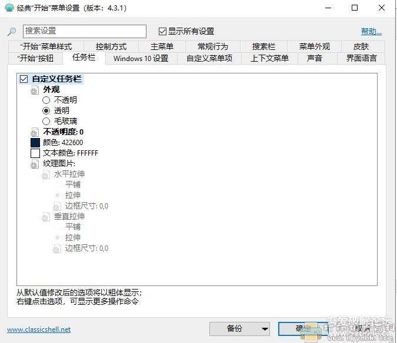Click the magnifier search icon
397x343 pixels.
[x=12, y=32]
